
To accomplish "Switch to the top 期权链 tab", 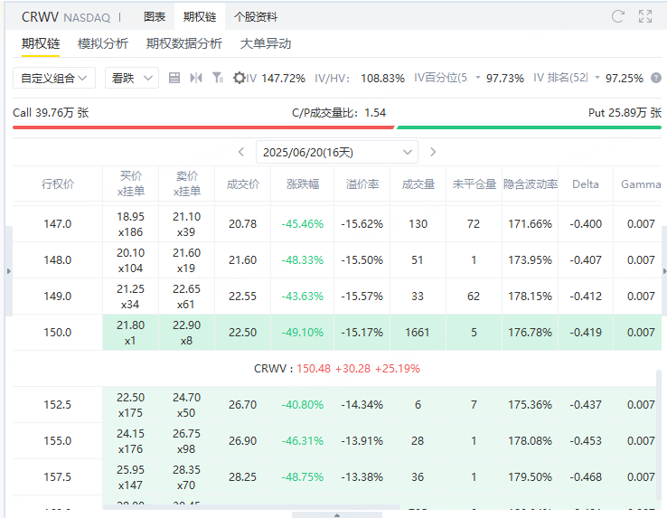I will tap(200, 17).
